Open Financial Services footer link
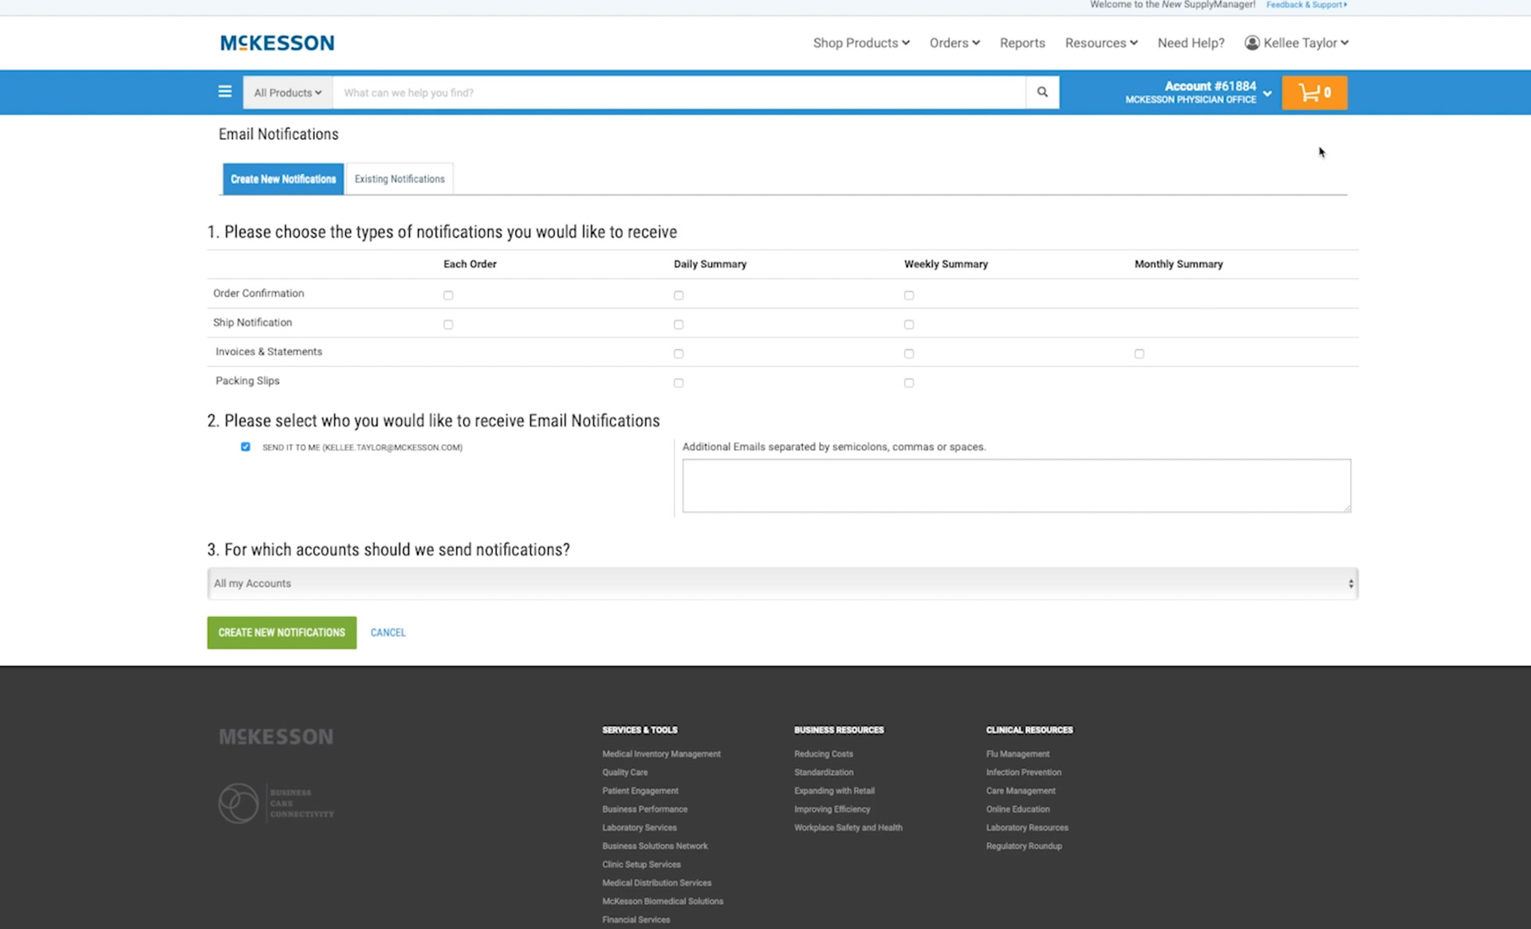 point(636,919)
